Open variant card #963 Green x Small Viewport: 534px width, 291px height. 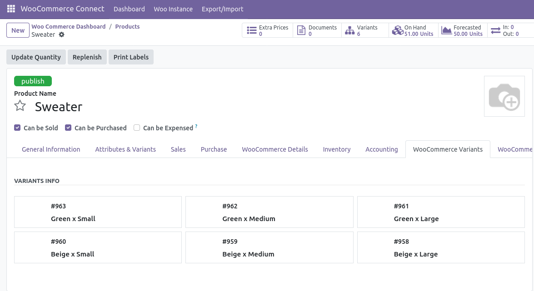98,212
